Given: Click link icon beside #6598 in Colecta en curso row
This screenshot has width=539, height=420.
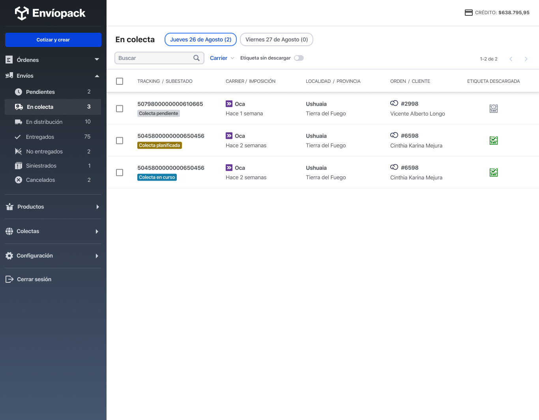Looking at the screenshot, I should pyautogui.click(x=394, y=167).
